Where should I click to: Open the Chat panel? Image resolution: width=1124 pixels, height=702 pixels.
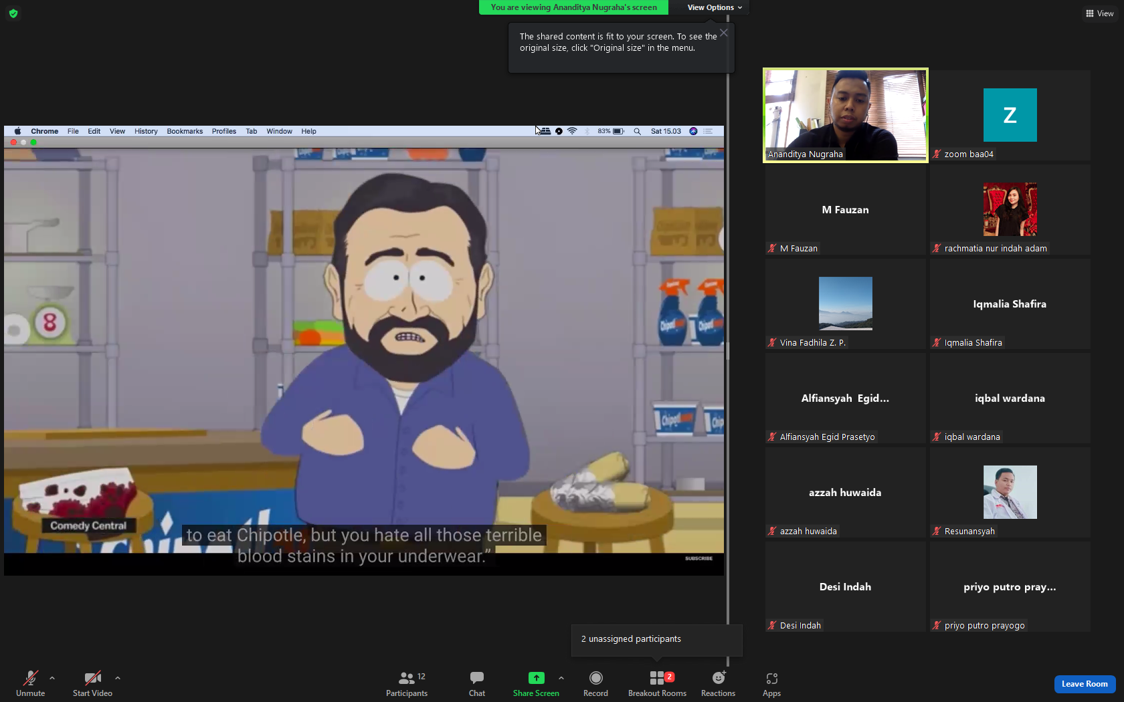pyautogui.click(x=477, y=683)
